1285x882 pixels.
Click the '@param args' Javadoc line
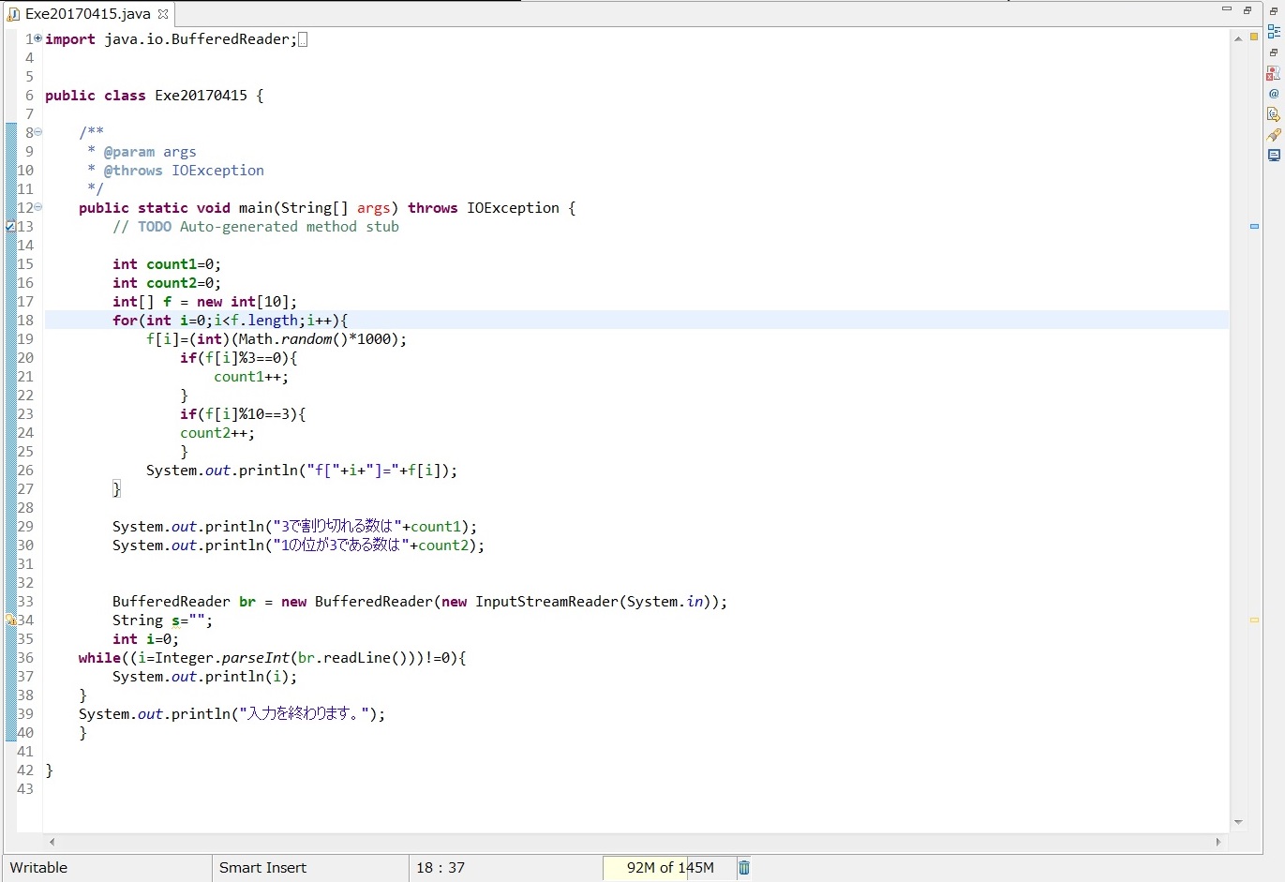click(142, 152)
